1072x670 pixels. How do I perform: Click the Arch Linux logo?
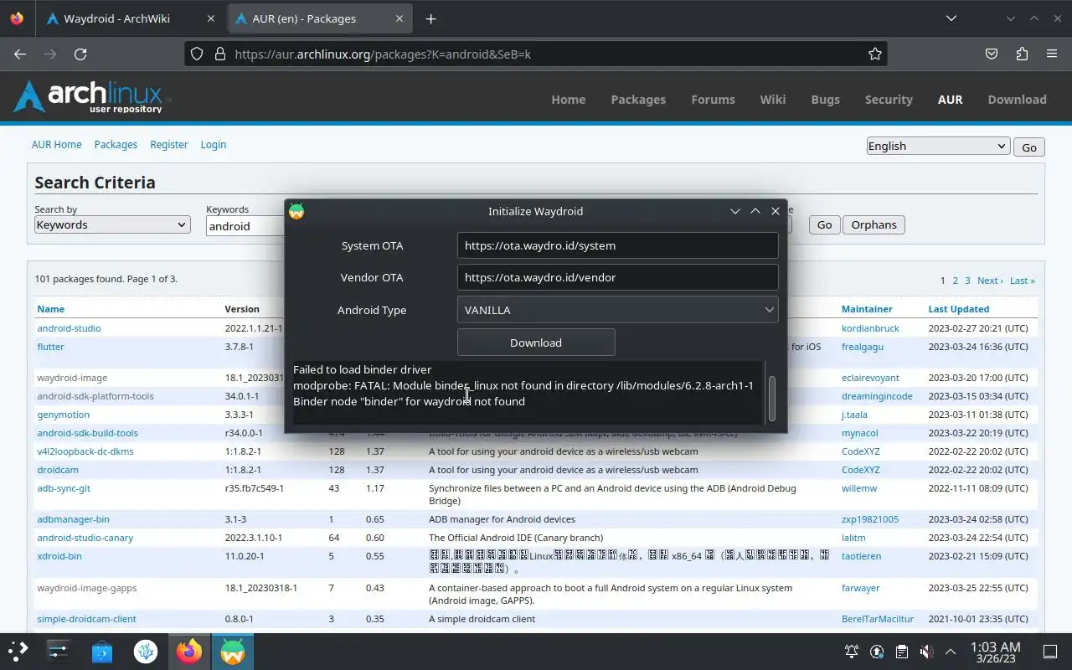coord(91,97)
